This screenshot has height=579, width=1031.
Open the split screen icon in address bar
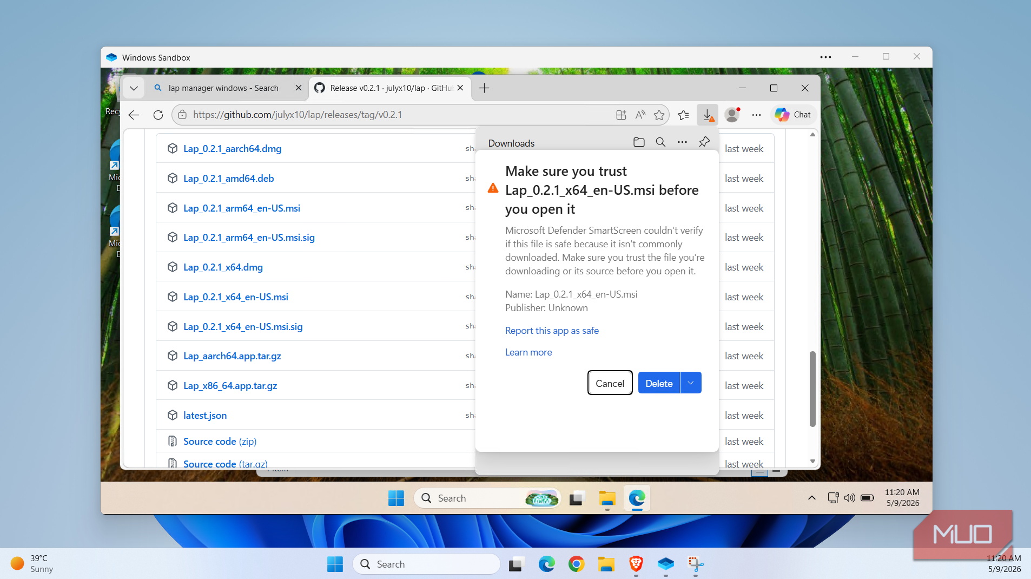(621, 115)
